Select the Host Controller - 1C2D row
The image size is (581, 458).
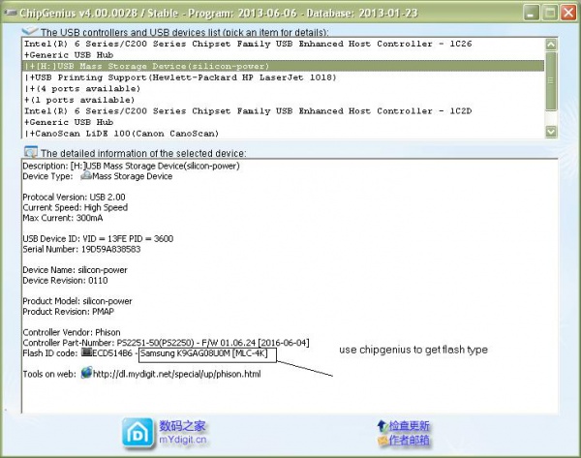click(283, 110)
